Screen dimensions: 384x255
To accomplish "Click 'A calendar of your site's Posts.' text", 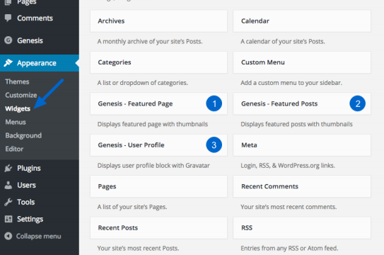I will [x=283, y=41].
